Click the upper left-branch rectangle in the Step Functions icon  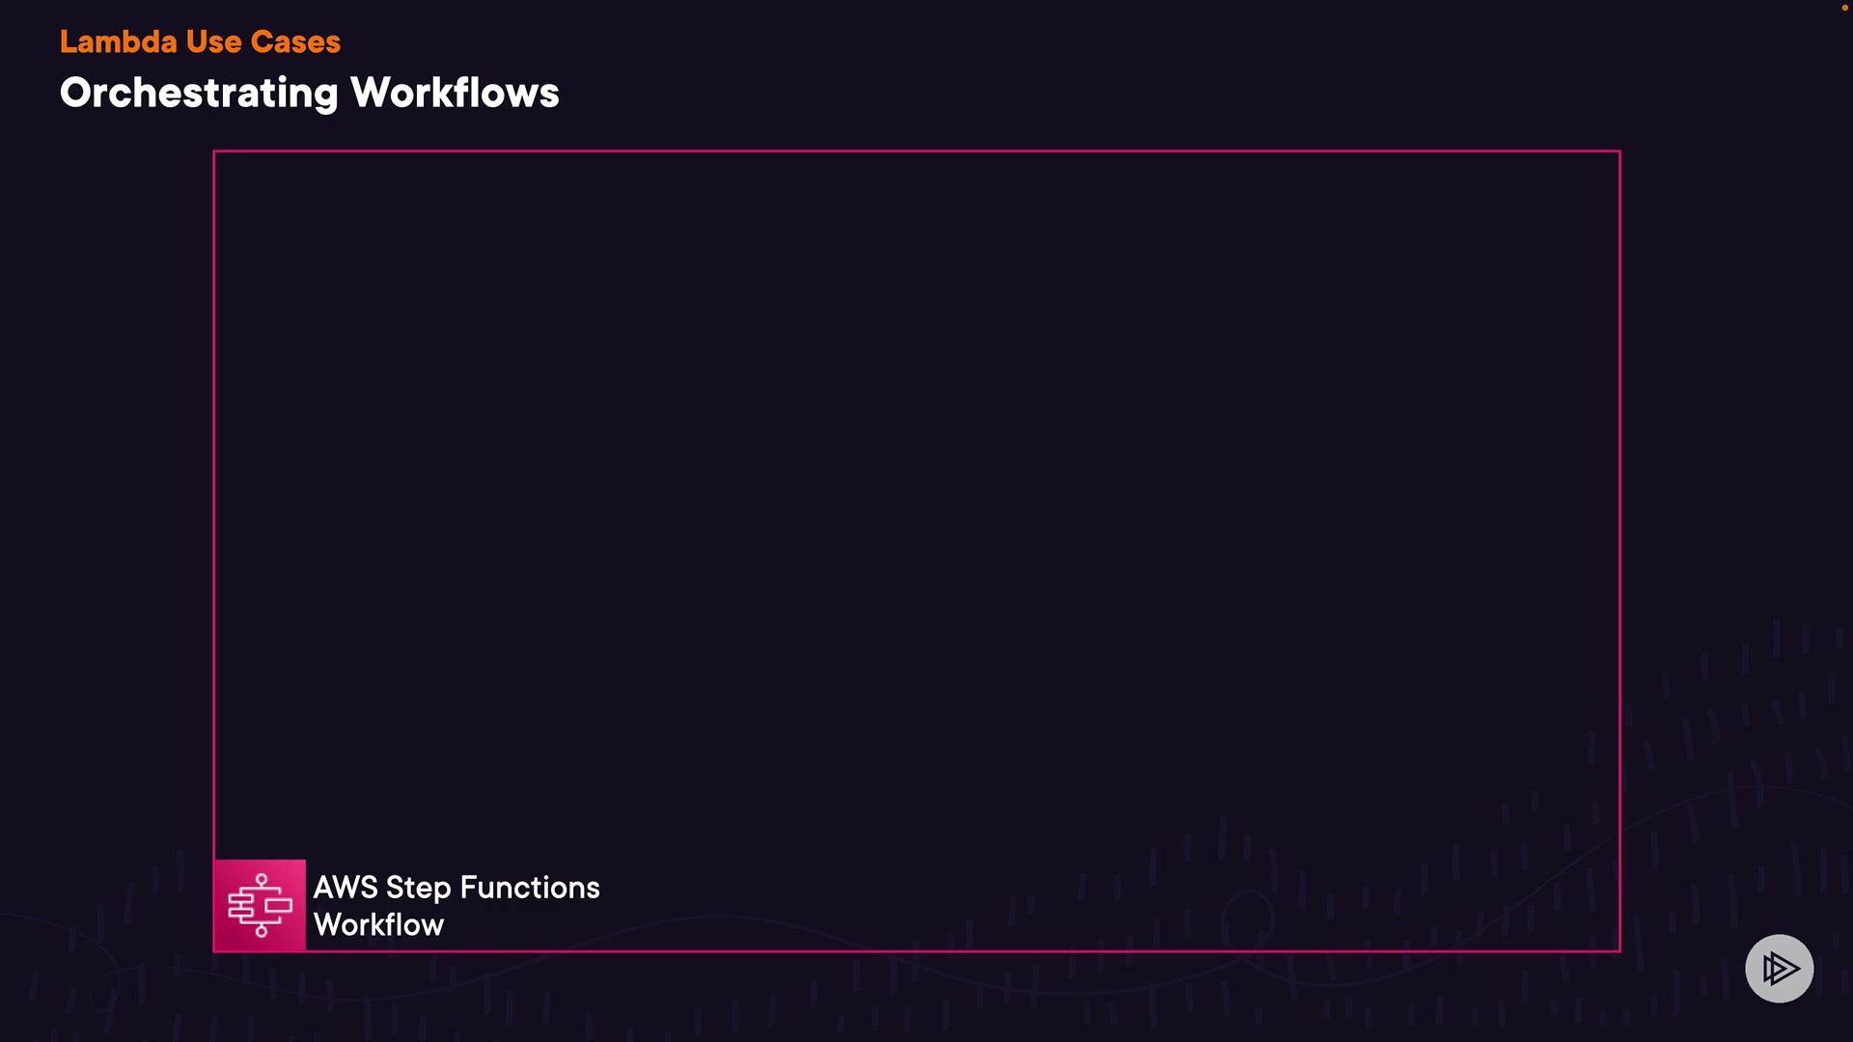pyautogui.click(x=240, y=899)
